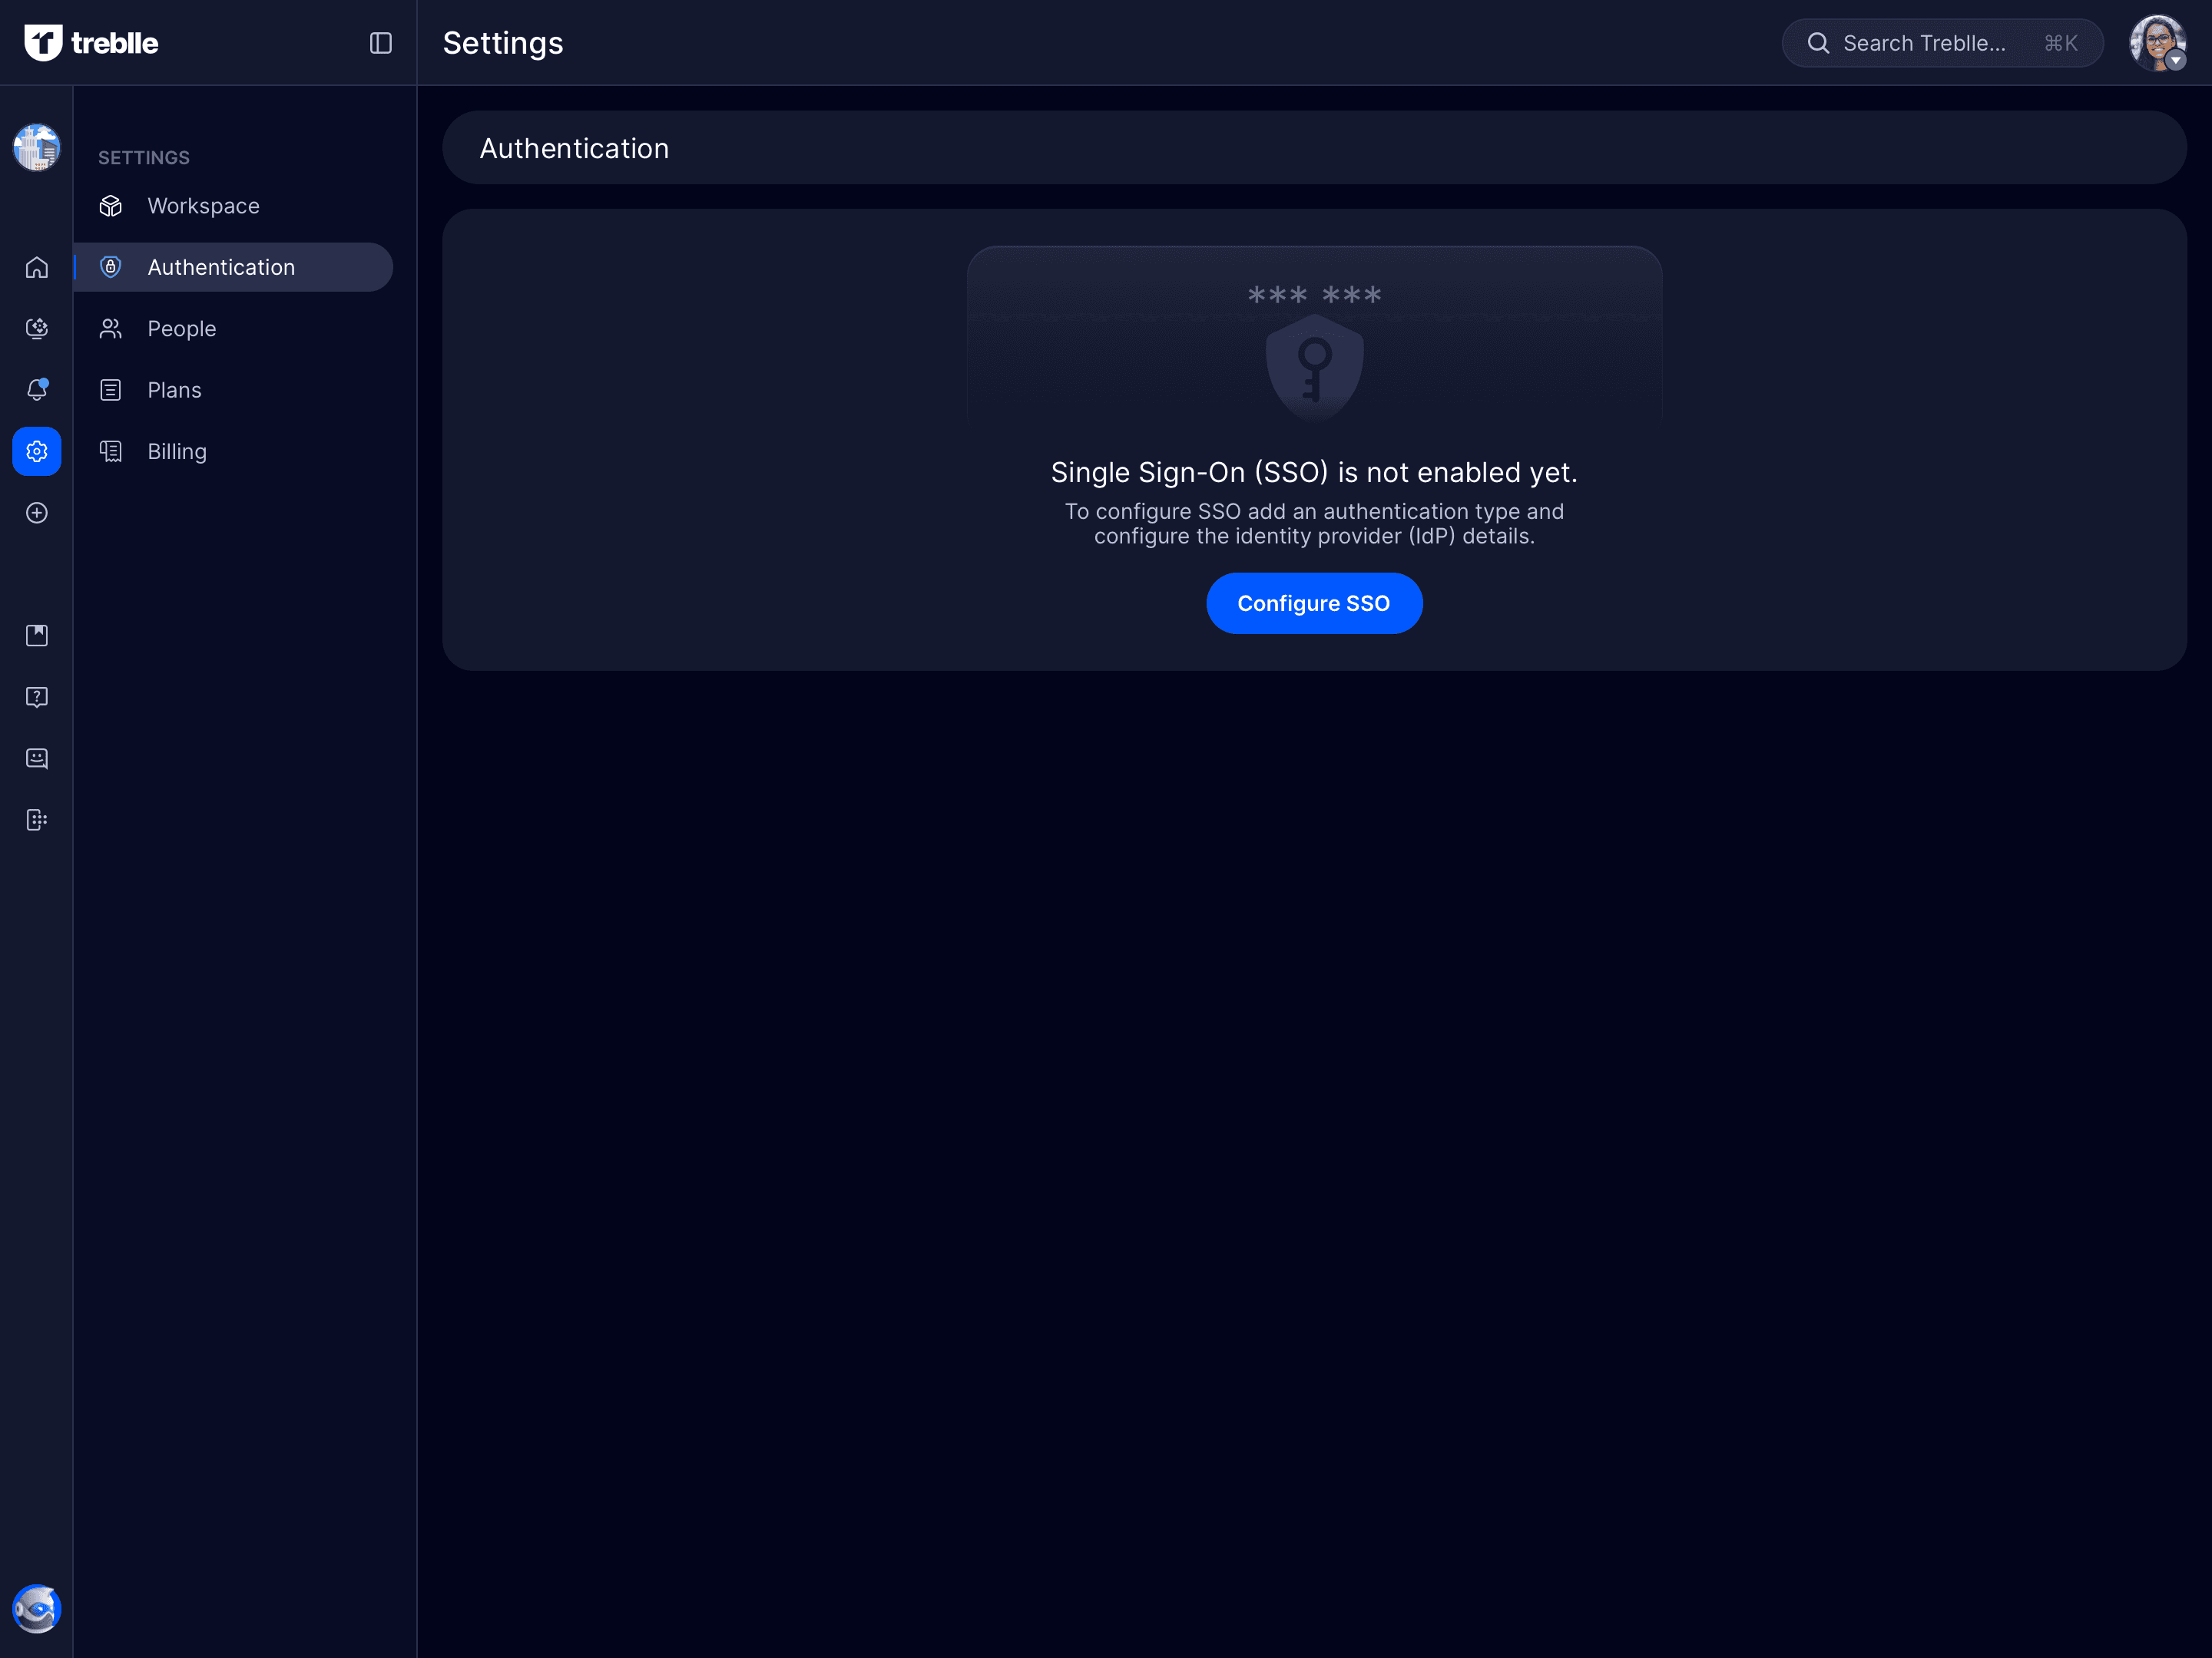Screen dimensions: 2212x1658
Task: Open the dashboard monitor icon in the sidebar
Action: pyautogui.click(x=37, y=329)
